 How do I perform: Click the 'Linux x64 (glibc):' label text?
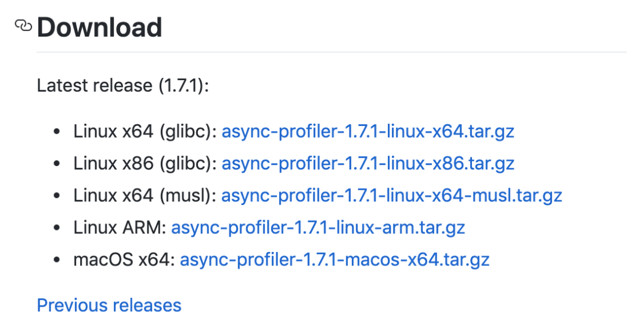pyautogui.click(x=145, y=131)
